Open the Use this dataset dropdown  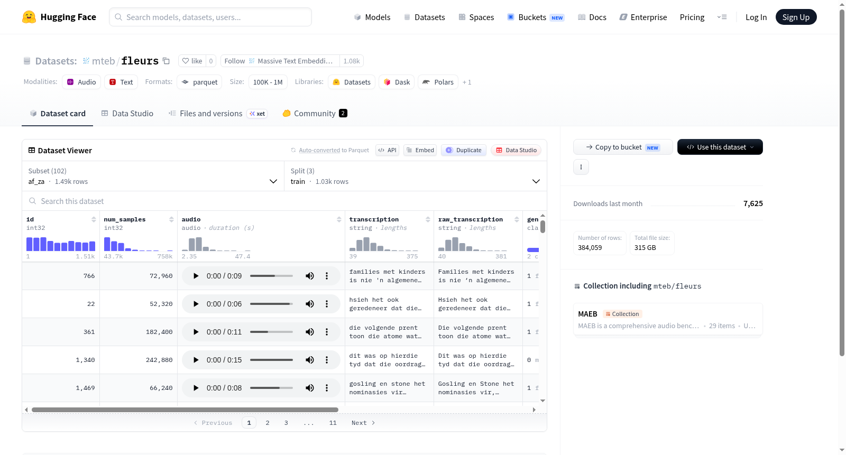(x=720, y=147)
